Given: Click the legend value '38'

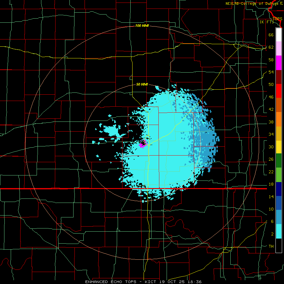Looking at the screenshot, I should pyautogui.click(x=271, y=122).
